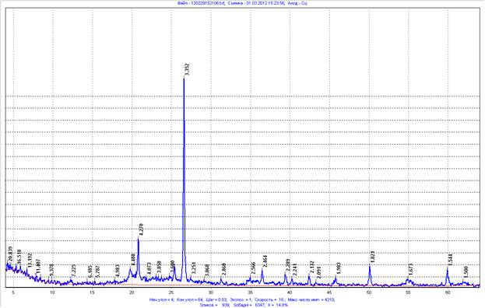Click x-axis tick value 15

[92, 292]
